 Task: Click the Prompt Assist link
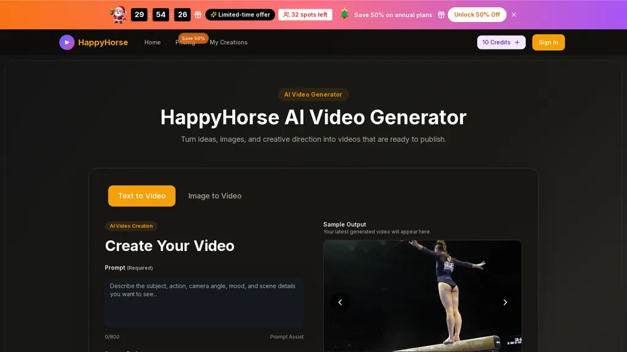coord(287,337)
